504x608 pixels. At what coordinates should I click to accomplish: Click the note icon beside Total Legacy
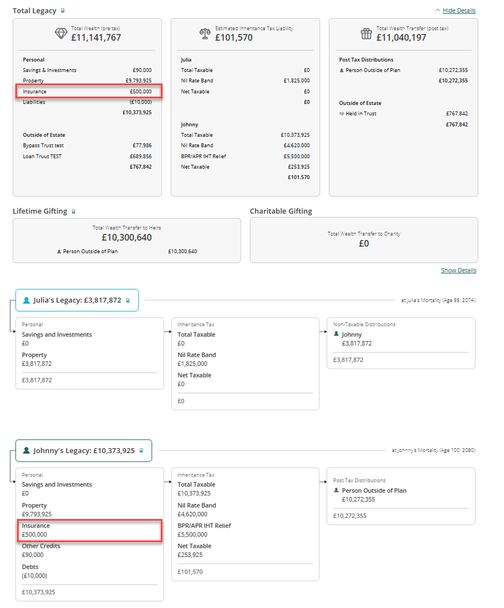(x=63, y=11)
